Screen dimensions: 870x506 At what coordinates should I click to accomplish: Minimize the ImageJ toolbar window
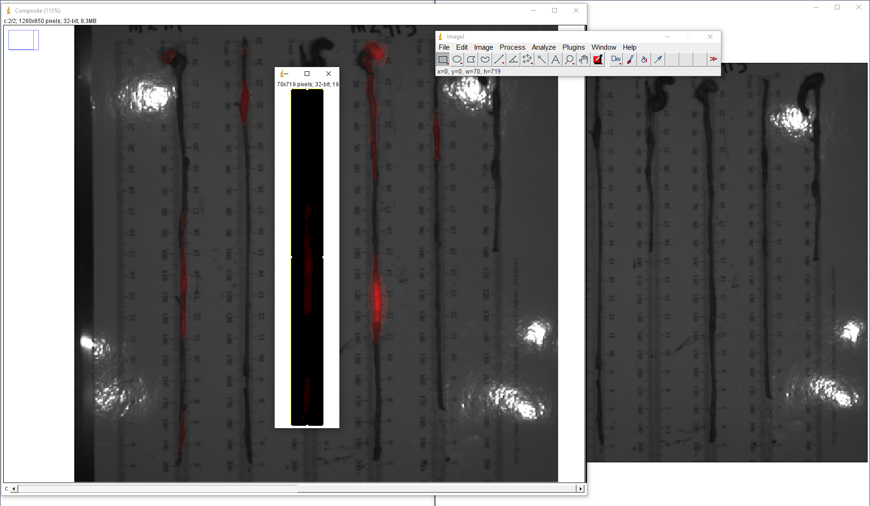[667, 37]
